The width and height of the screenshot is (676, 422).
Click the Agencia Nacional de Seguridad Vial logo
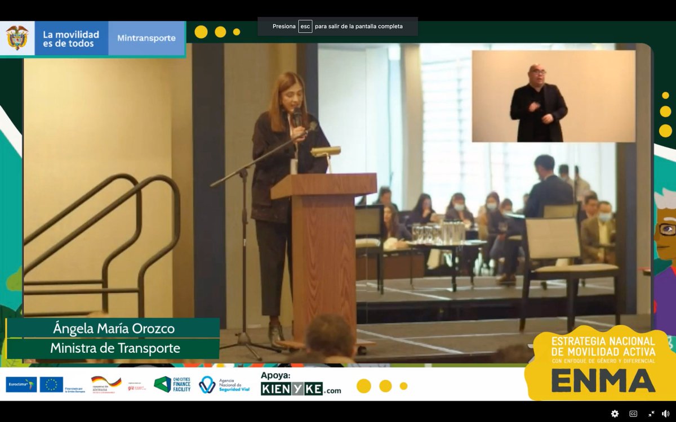pos(224,384)
